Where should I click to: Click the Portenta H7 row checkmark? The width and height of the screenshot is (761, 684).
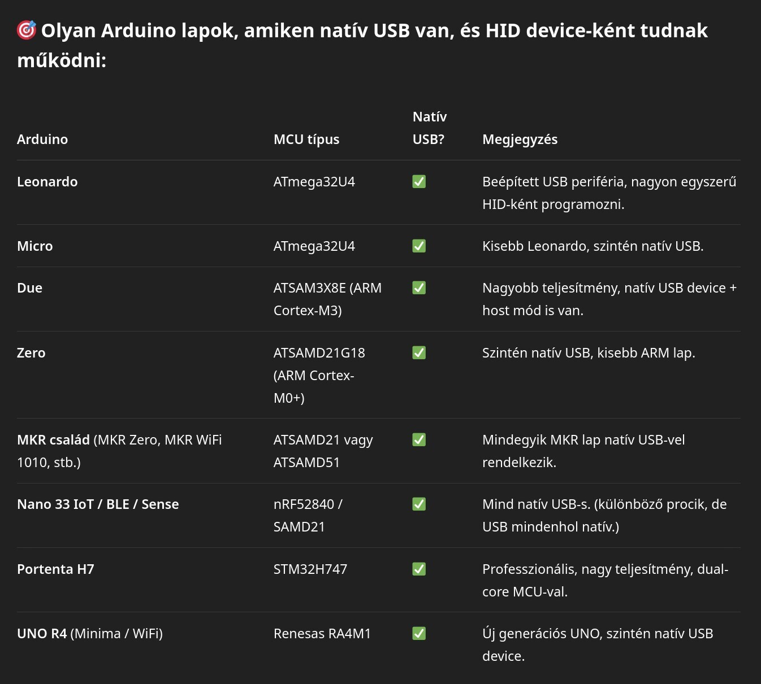[419, 569]
